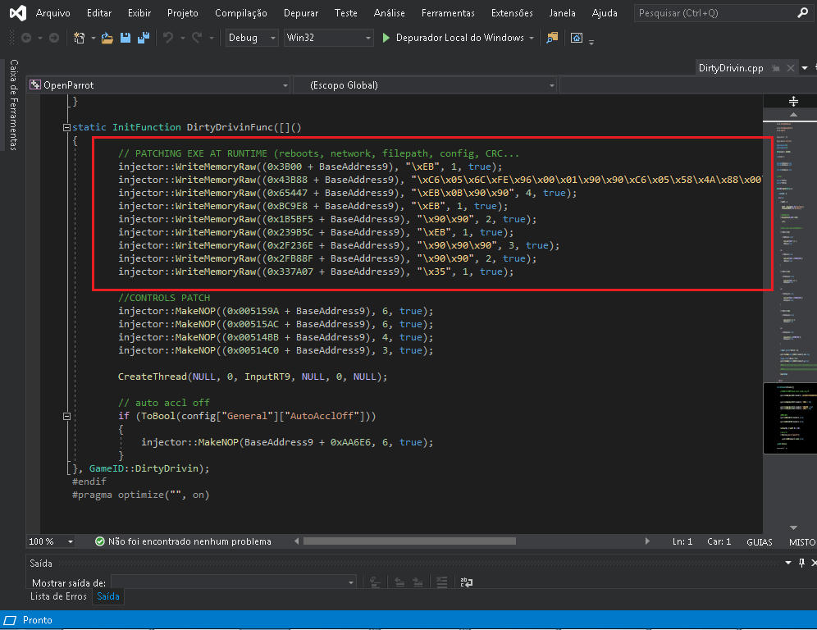The width and height of the screenshot is (817, 630).
Task: Click the save all icon
Action: pos(144,38)
